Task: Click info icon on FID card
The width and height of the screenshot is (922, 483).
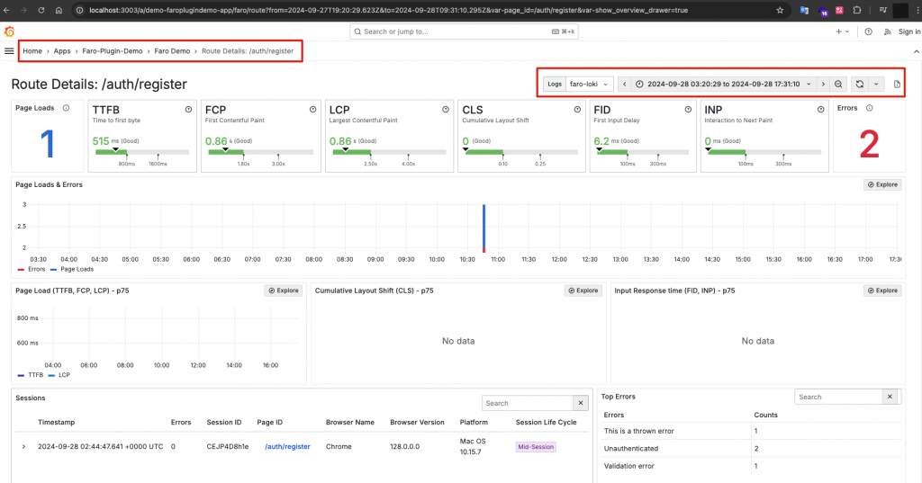Action: 688,110
